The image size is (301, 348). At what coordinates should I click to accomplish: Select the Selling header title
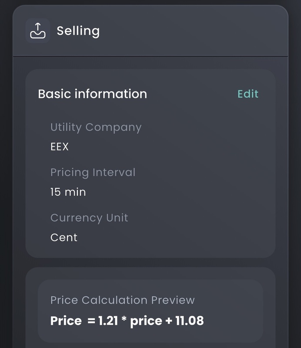pyautogui.click(x=78, y=31)
